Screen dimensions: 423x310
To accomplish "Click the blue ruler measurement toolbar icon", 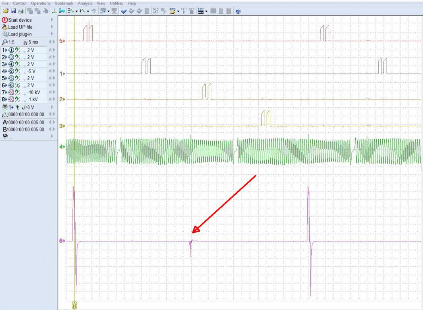I will [62, 11].
